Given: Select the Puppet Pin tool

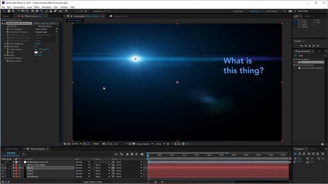Looking at the screenshot, I should [x=66, y=11].
